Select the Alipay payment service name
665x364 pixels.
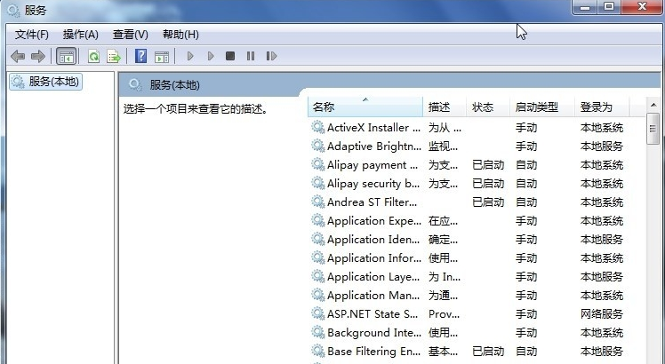(x=373, y=164)
